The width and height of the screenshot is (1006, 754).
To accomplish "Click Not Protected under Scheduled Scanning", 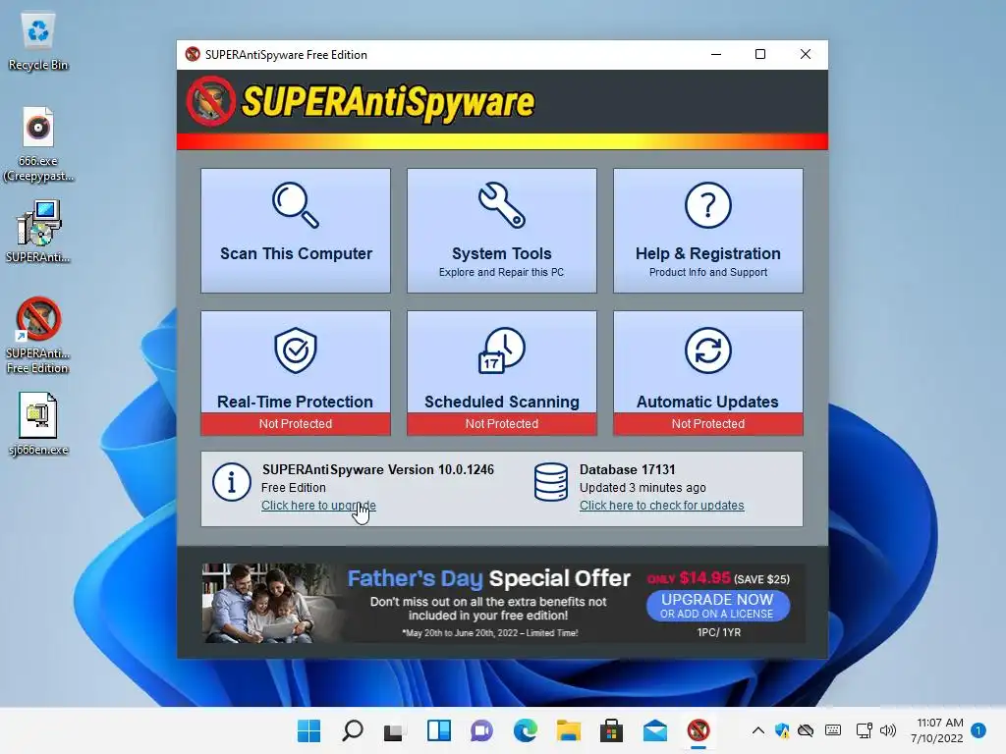I will [502, 424].
